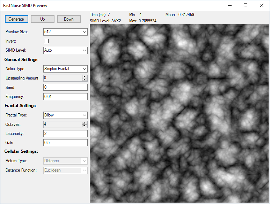Focus the Lacunarity input field
The image size is (270, 204).
coord(65,134)
